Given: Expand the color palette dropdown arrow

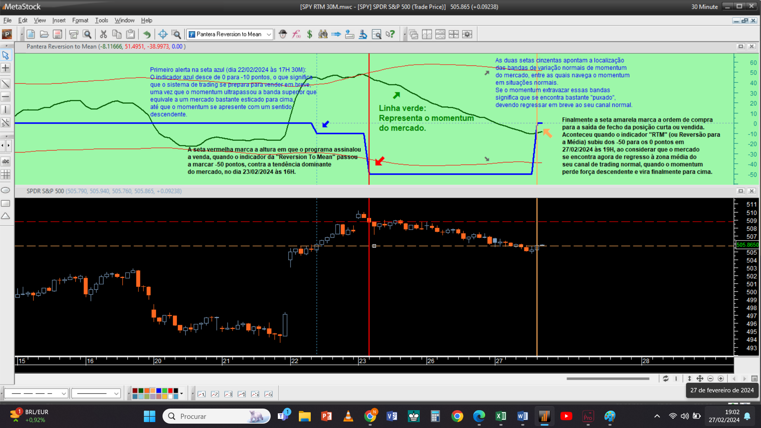Looking at the screenshot, I should point(182,394).
